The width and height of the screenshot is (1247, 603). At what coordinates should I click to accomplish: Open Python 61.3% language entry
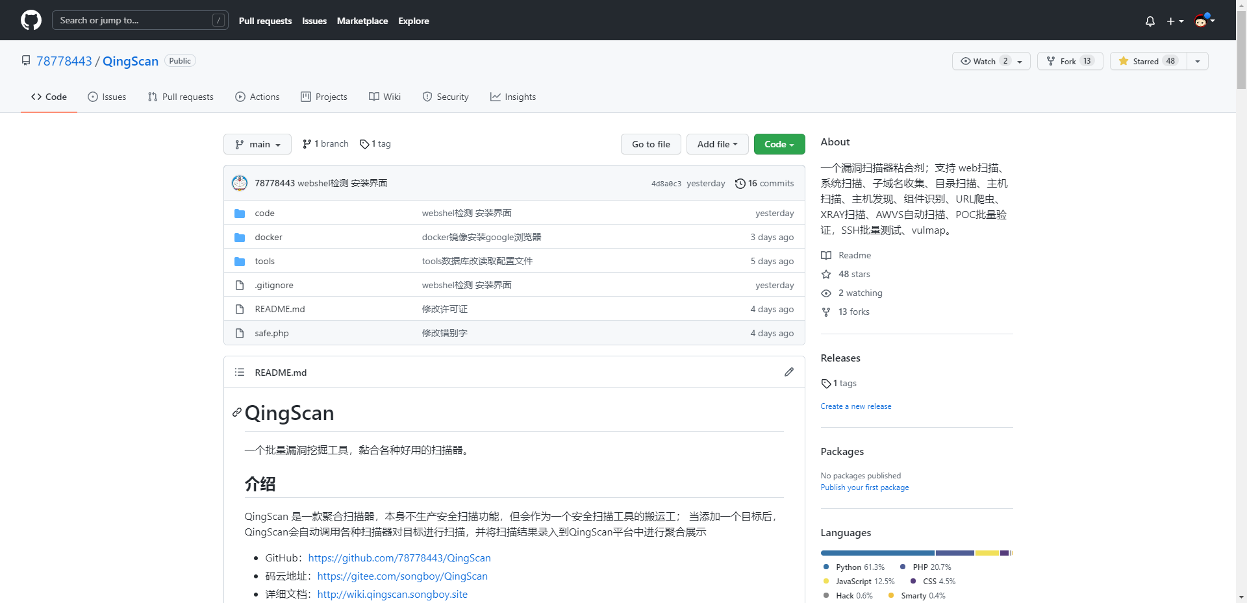tap(854, 567)
